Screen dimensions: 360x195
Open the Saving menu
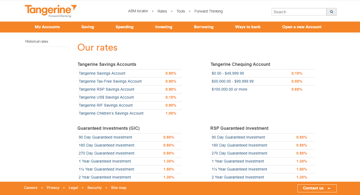tap(88, 27)
